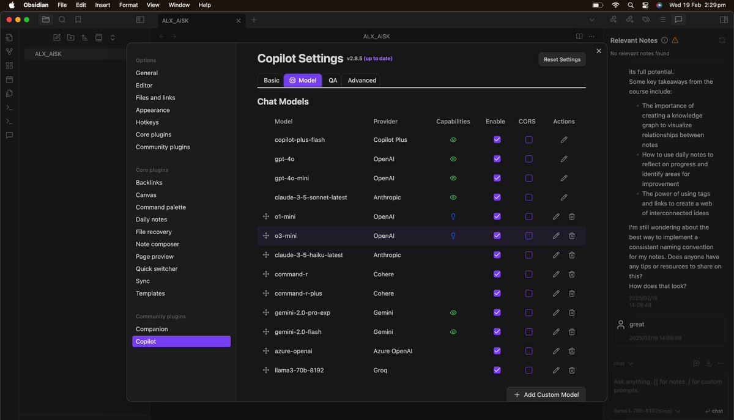Open the file explorer icon in sidebar header

(x=46, y=20)
